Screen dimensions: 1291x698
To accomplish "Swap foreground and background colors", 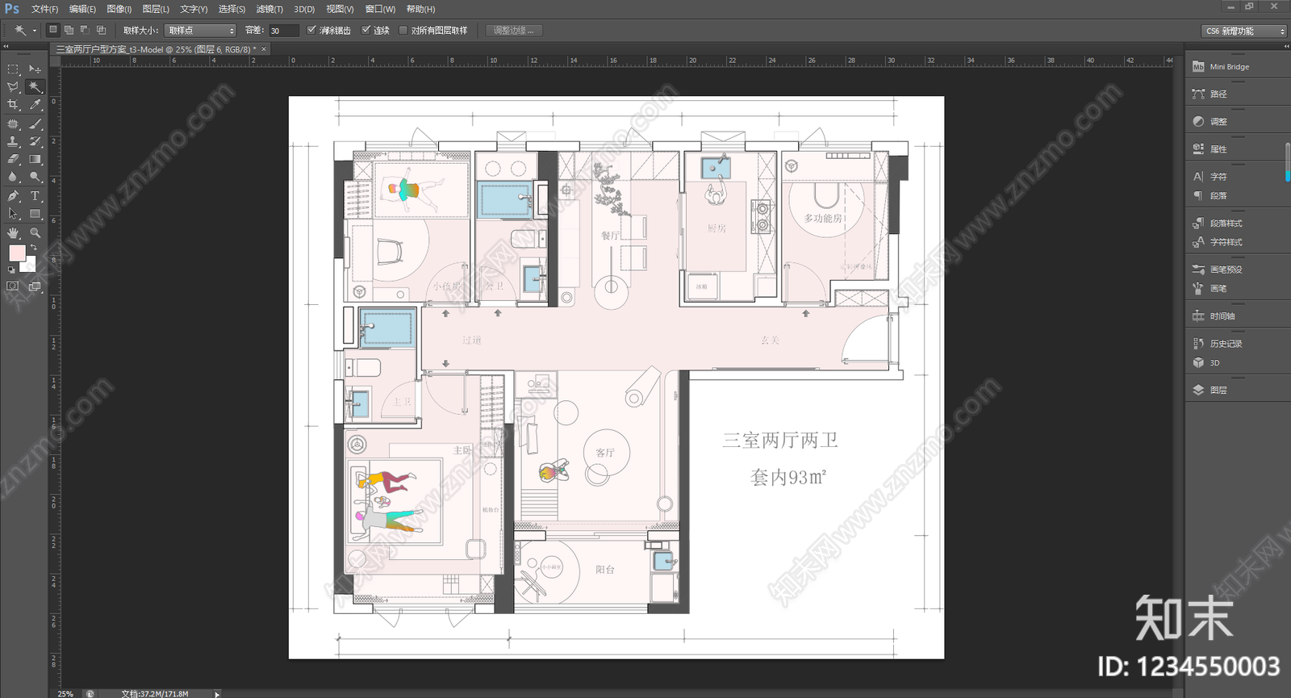I will point(33,248).
